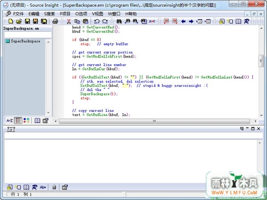Screen dimensions: 267x200
Task: Click the Go Forward blue arrow
Action: coord(191,21)
